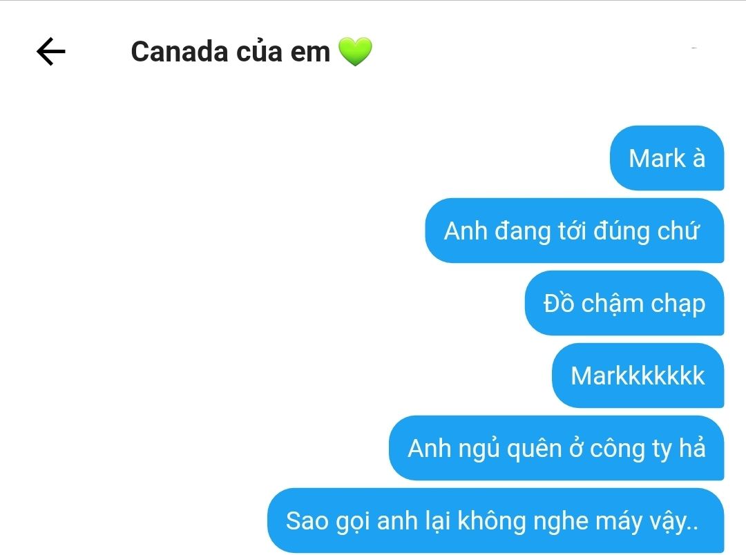This screenshot has width=746, height=555.
Task: Select the 'Mark à' message bubble
Action: (x=667, y=158)
